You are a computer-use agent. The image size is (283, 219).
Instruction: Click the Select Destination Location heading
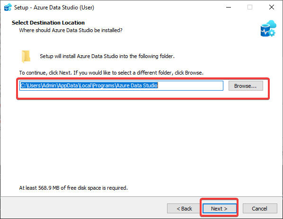(48, 23)
